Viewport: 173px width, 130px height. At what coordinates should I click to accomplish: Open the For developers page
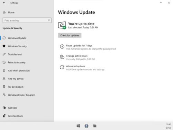pos(16,87)
